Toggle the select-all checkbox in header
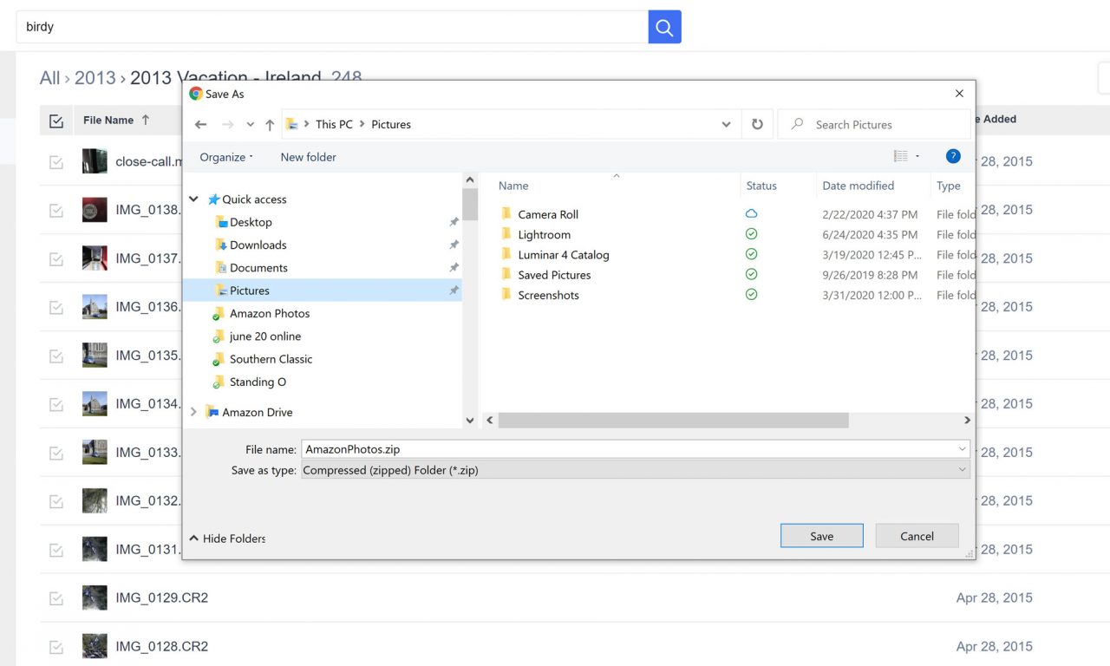This screenshot has width=1110, height=666. tap(56, 121)
